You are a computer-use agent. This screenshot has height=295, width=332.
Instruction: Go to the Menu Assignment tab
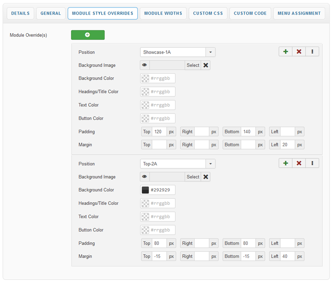299,13
